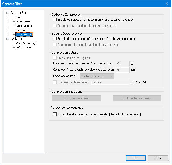Toggle extract attachments from winmail.dat
Viewport: 172px width, 165px height.
click(55, 114)
